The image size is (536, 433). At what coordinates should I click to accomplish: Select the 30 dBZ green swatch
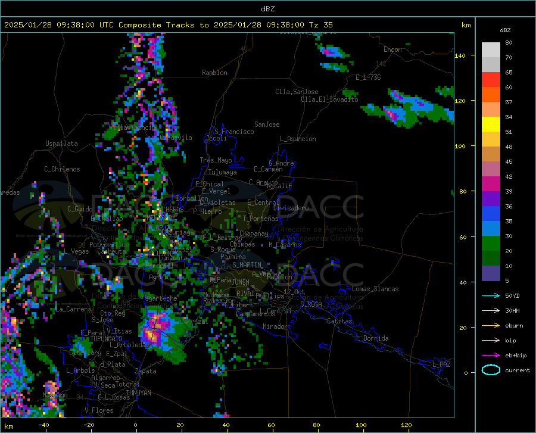[491, 244]
